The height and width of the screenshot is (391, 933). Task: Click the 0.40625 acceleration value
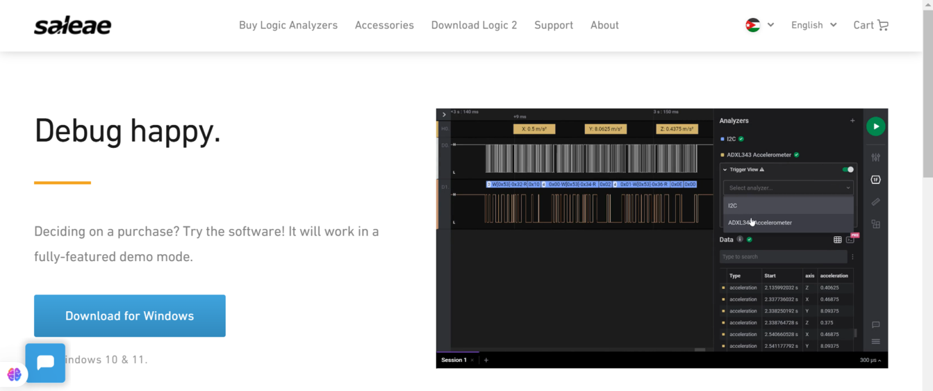(x=829, y=288)
